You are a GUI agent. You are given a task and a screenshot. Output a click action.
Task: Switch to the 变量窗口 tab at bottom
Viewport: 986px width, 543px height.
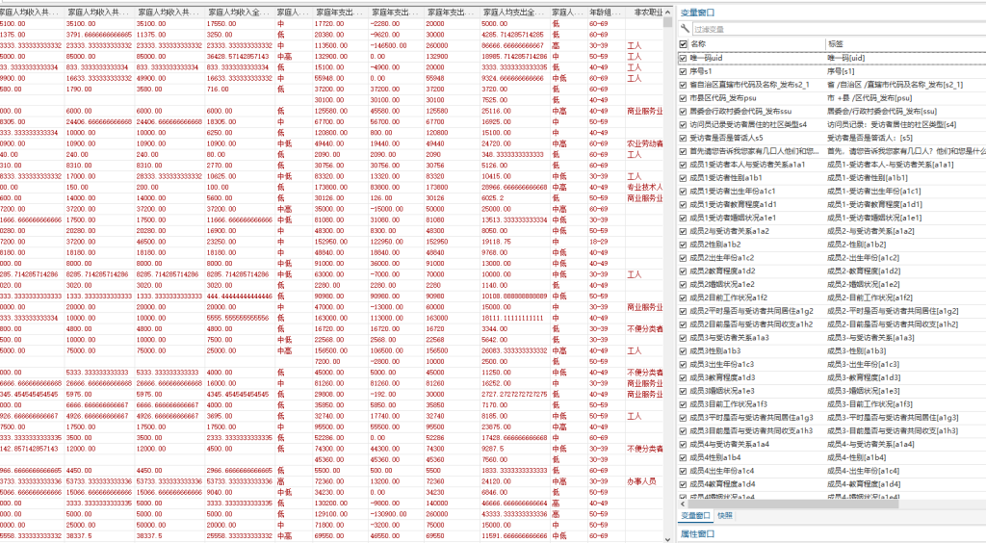(x=695, y=515)
